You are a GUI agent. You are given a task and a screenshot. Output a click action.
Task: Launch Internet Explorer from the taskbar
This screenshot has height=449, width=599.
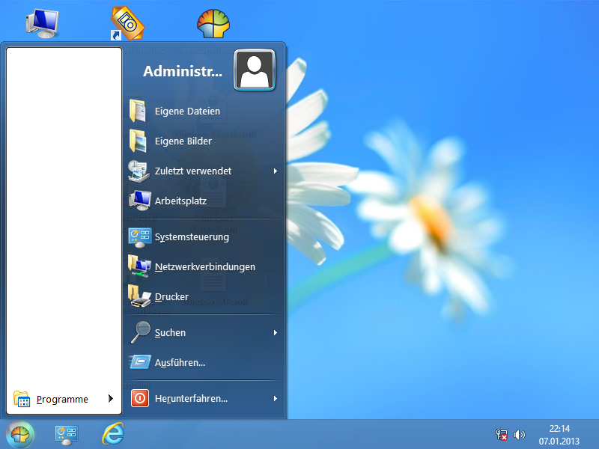point(113,434)
